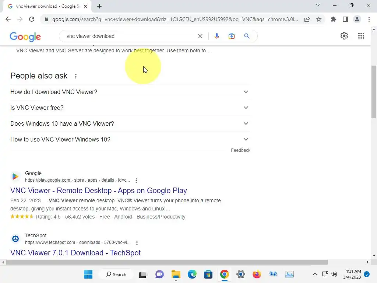Open Microsoft Store from taskbar
Viewport: 377px width, 283px height.
(x=208, y=274)
